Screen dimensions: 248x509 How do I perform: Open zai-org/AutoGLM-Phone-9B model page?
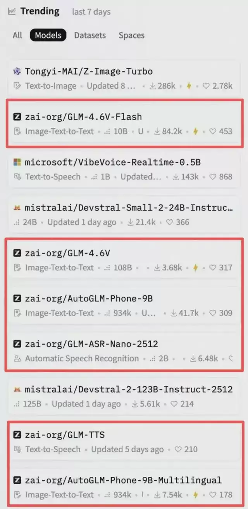click(89, 299)
